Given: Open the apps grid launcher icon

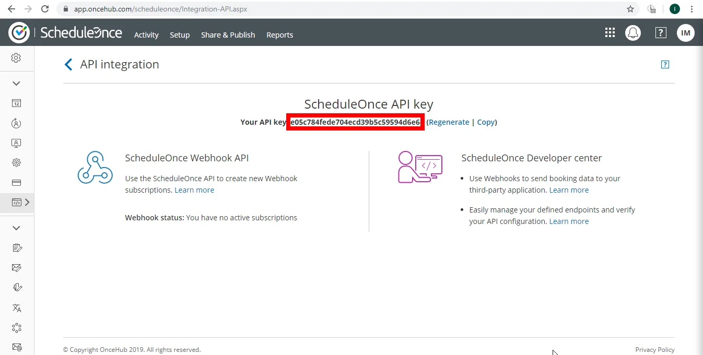Looking at the screenshot, I should [610, 33].
